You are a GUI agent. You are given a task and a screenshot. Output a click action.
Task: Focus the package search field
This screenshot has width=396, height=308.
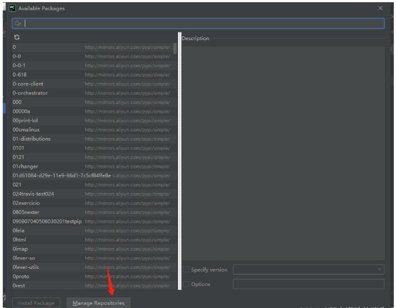(x=203, y=24)
